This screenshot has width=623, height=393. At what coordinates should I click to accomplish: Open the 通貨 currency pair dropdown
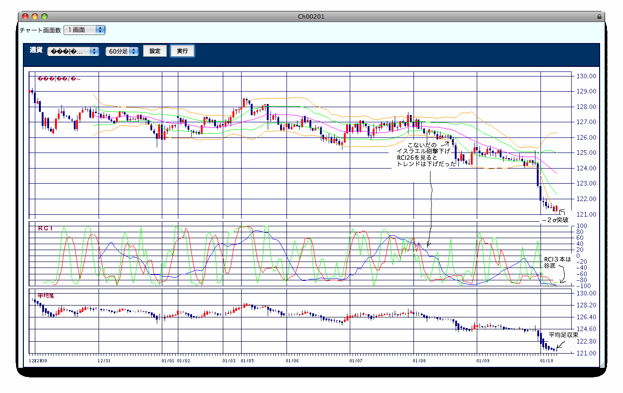(73, 51)
